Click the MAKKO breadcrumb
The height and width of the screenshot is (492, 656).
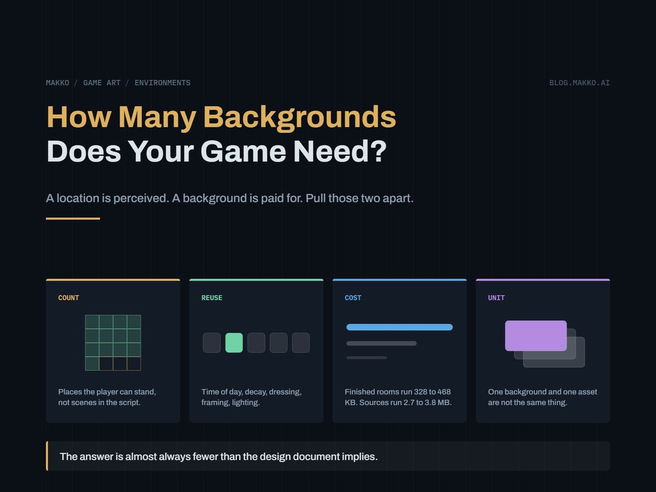pyautogui.click(x=57, y=83)
